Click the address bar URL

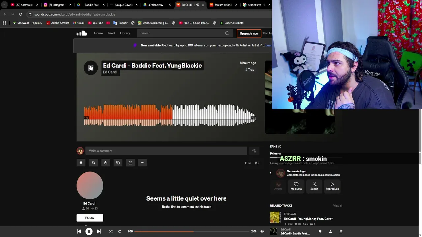75,14
